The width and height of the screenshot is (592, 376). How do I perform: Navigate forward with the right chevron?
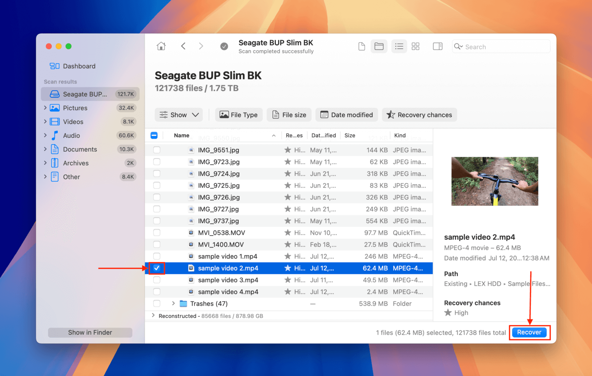coord(201,46)
